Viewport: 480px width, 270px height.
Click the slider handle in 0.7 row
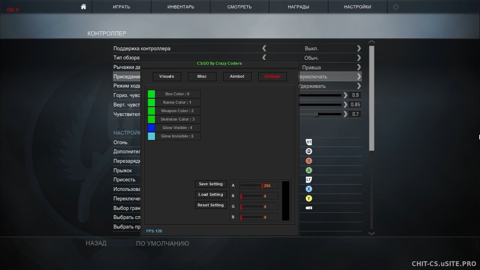coord(316,114)
